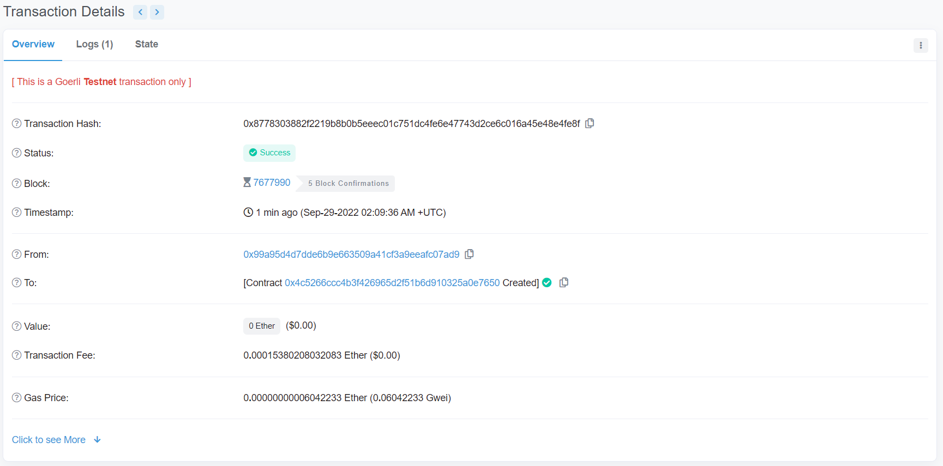The height and width of the screenshot is (466, 943).
Task: Click the help icon beside Gas Price
Action: pos(17,398)
